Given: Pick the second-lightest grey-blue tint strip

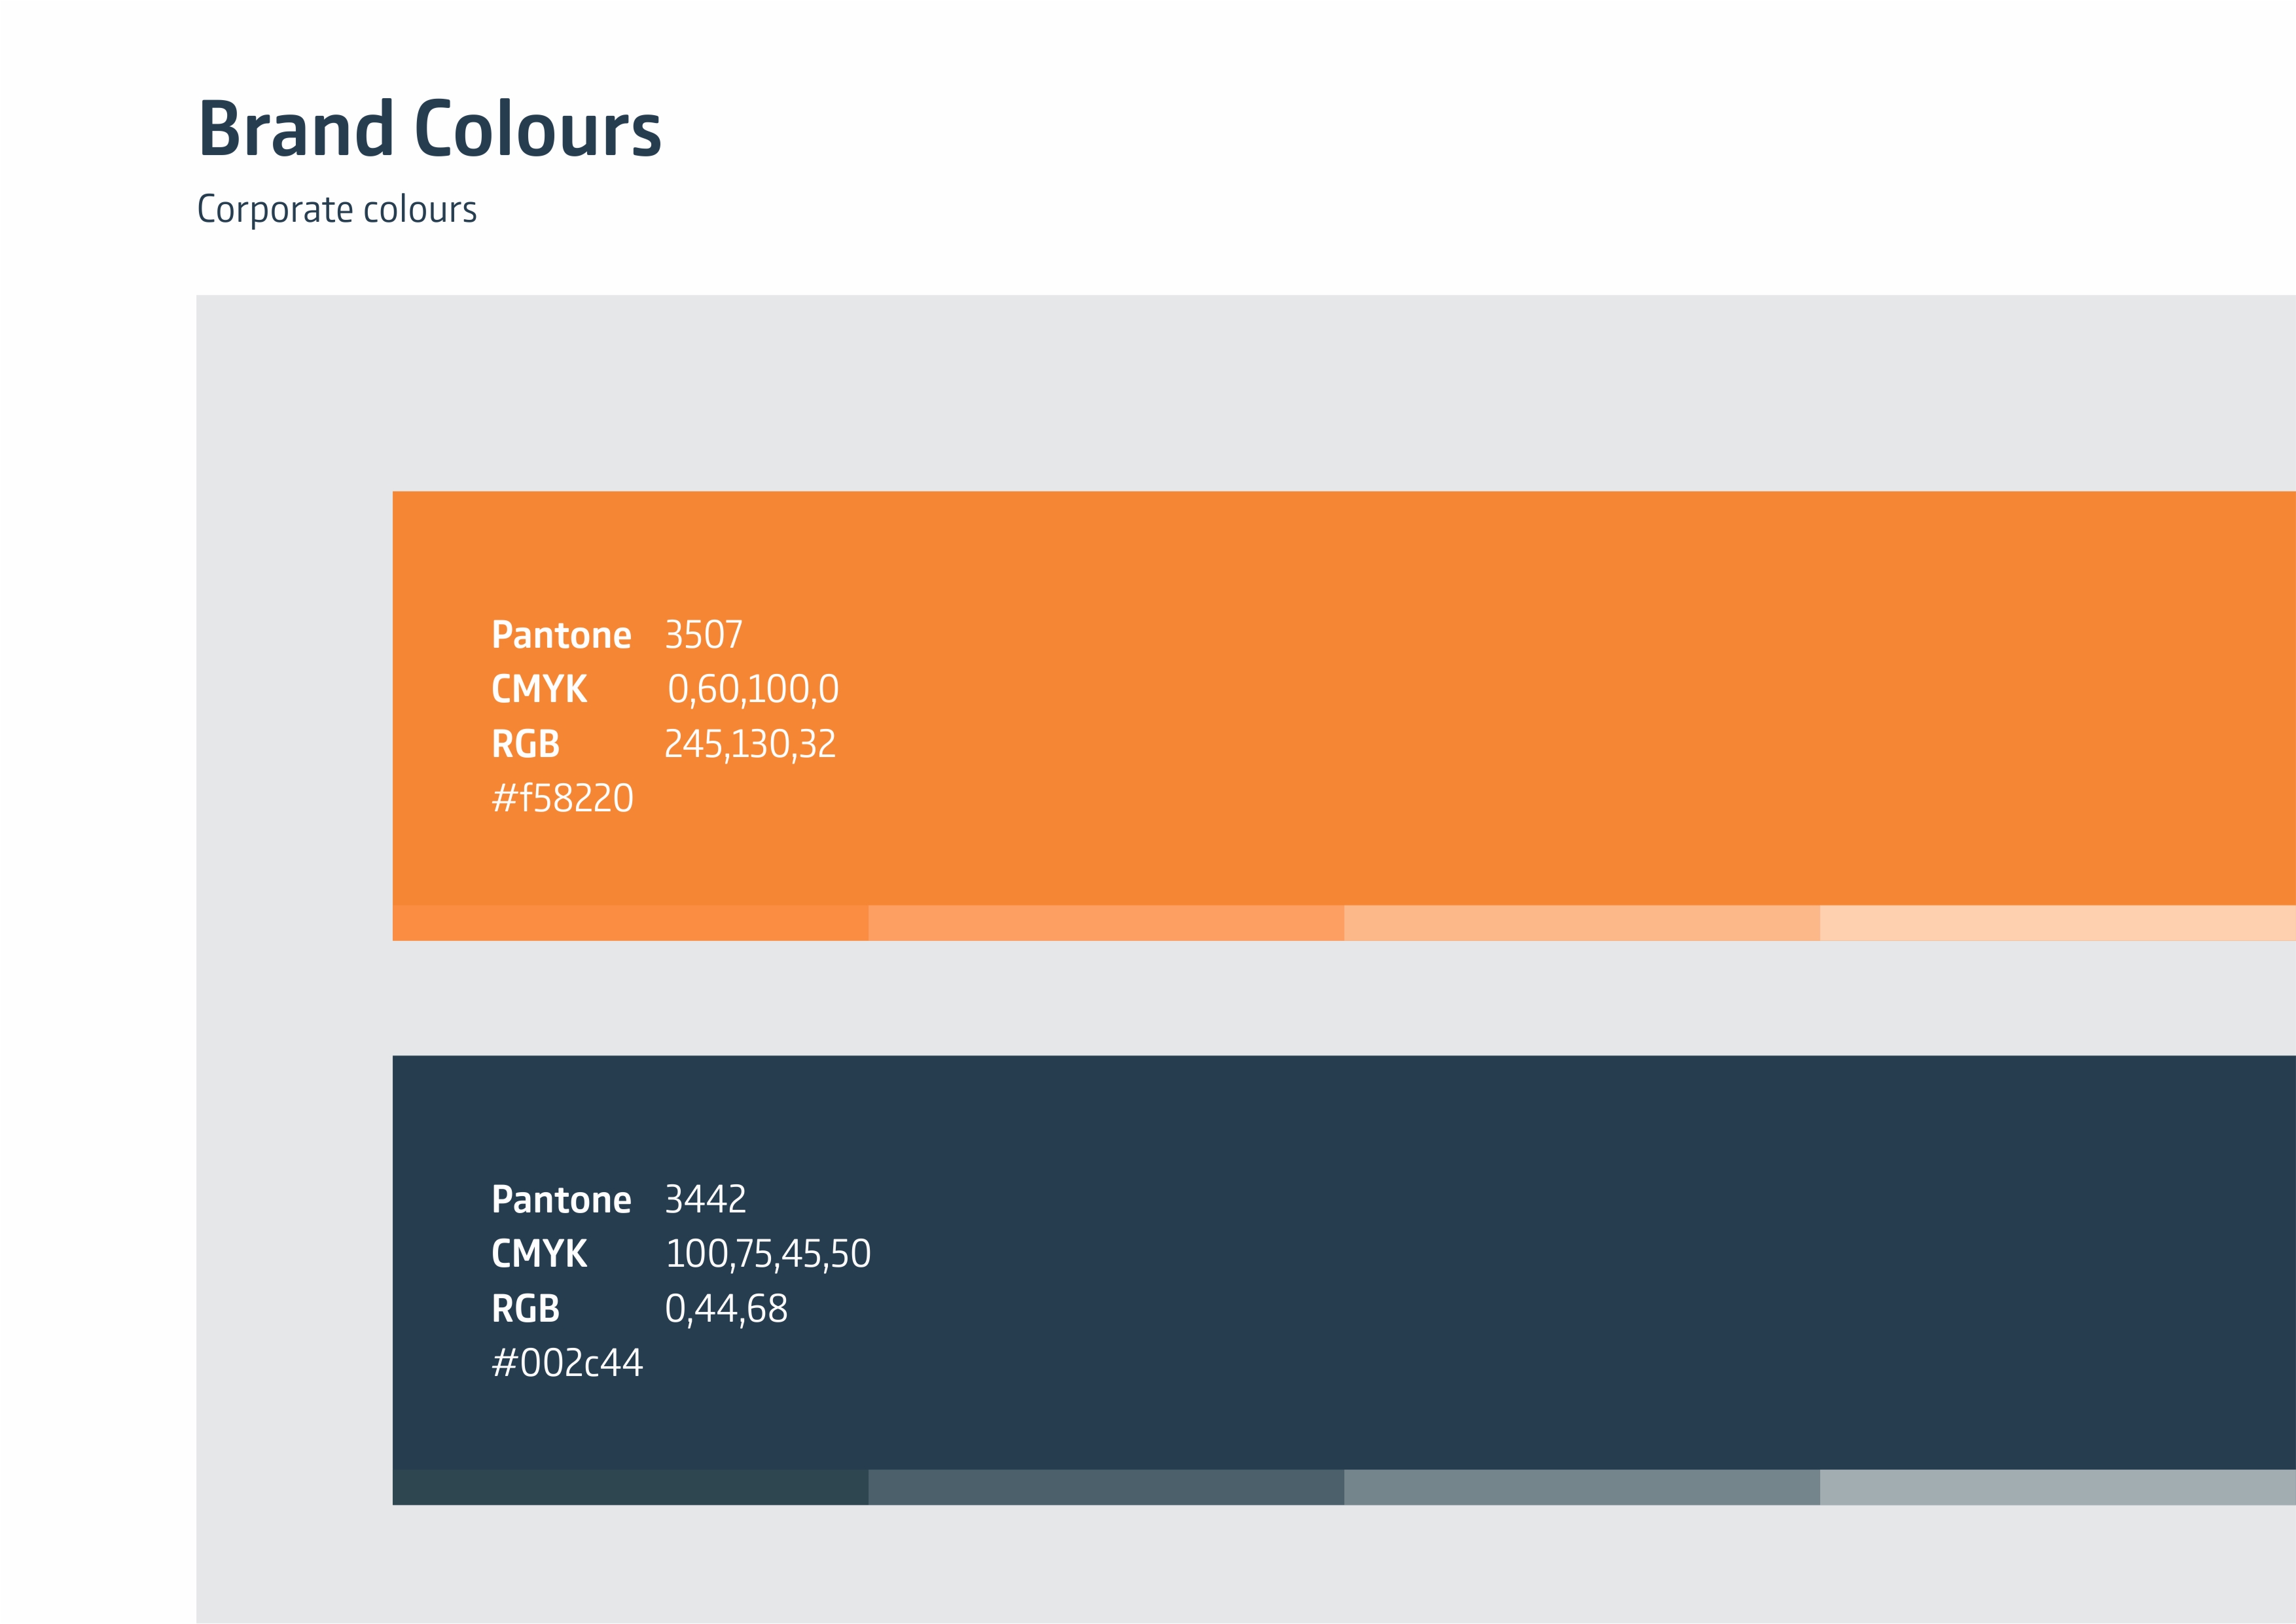Looking at the screenshot, I should (1582, 1487).
